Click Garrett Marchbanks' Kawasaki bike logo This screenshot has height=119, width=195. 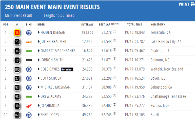(29, 51)
